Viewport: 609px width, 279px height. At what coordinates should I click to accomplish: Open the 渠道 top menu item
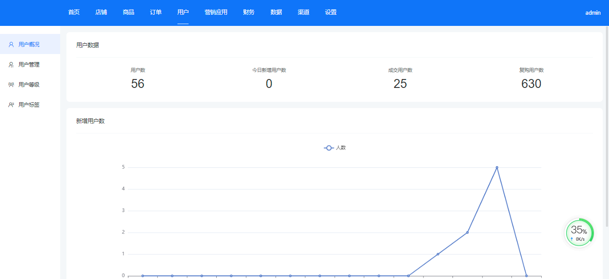point(304,12)
